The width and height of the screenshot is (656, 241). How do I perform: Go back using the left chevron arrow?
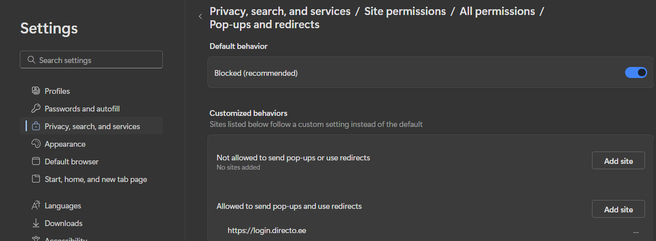200,16
